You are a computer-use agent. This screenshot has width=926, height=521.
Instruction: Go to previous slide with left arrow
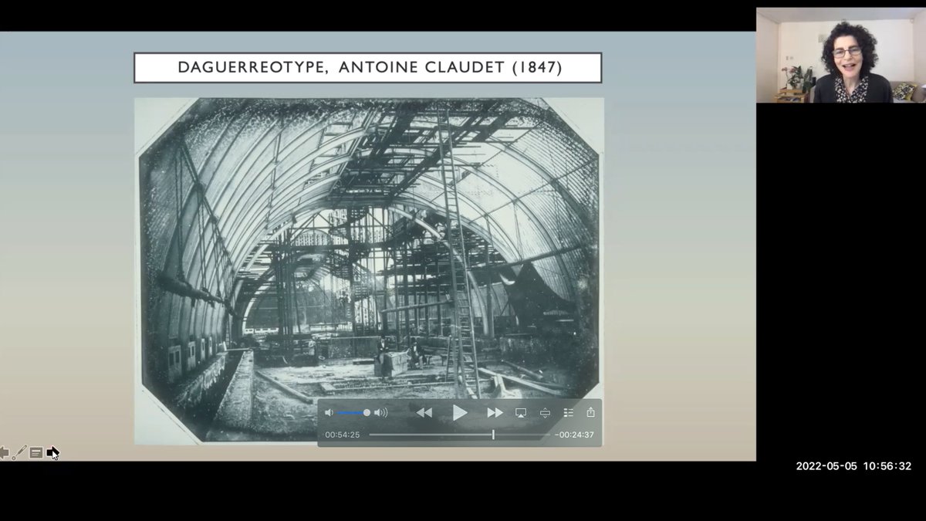(x=3, y=452)
